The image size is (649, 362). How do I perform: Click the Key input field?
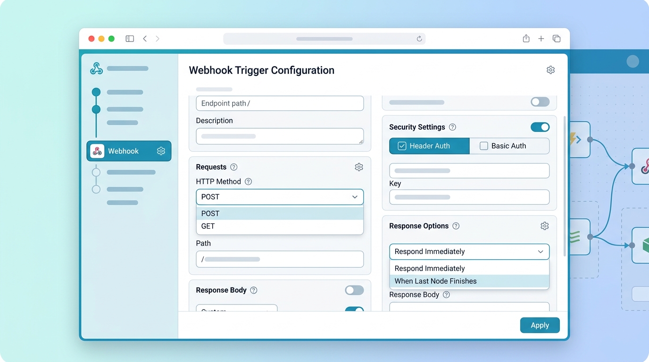click(469, 197)
